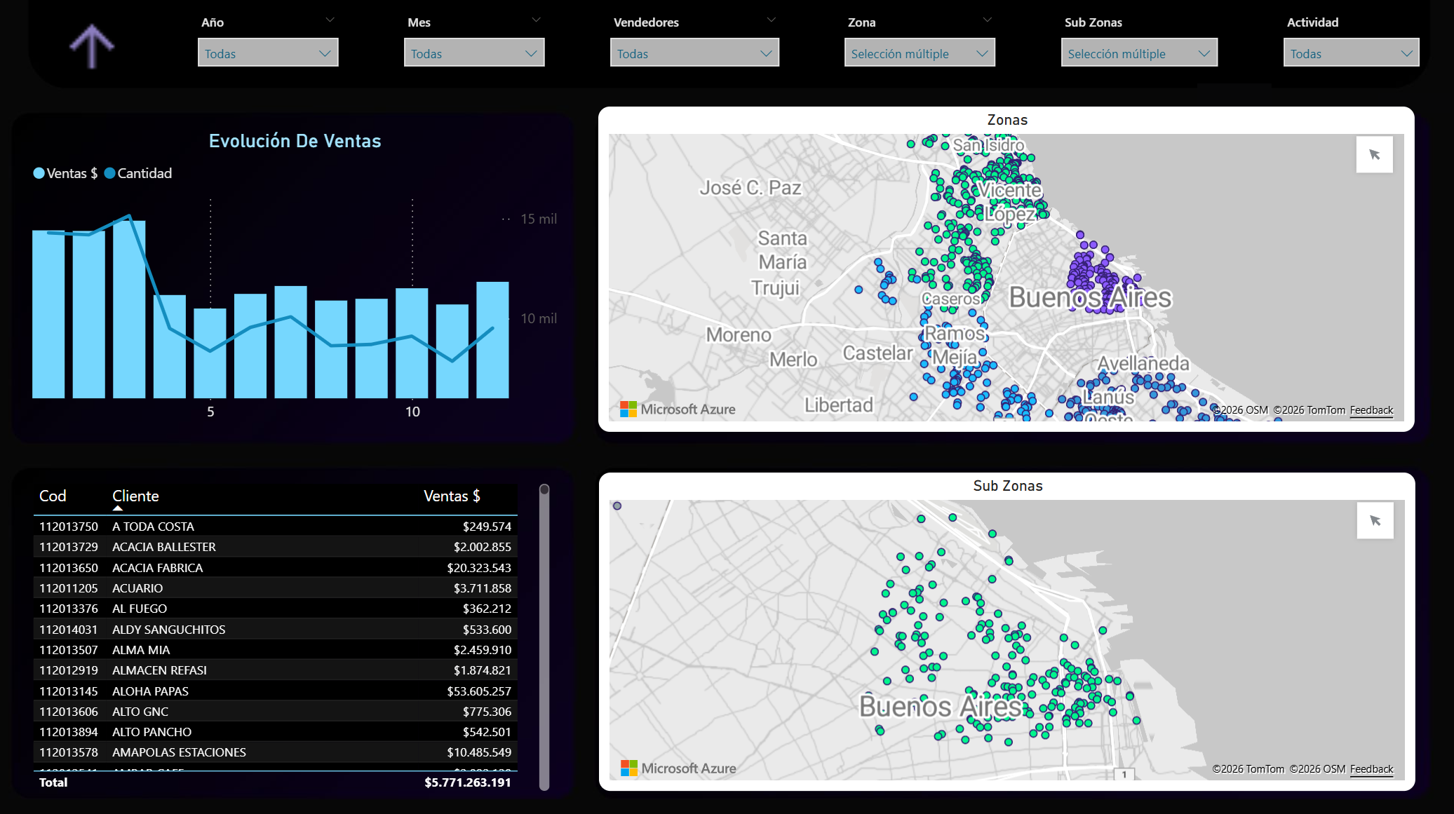Click the Moreno label on the Zonas map
This screenshot has width=1454, height=814.
coord(739,335)
